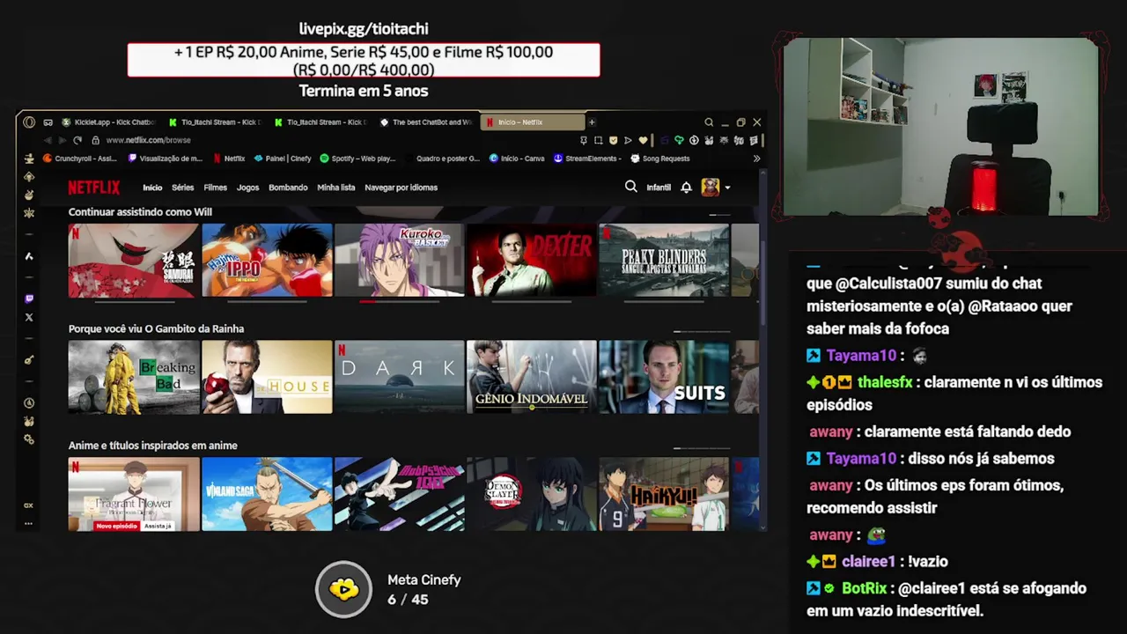Click the heart icon in address bar
The width and height of the screenshot is (1127, 634).
pos(643,140)
